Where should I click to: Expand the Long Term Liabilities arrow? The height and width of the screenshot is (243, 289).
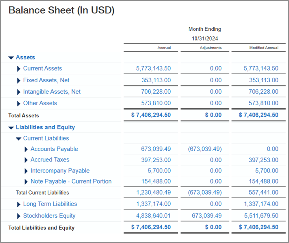coord(19,204)
